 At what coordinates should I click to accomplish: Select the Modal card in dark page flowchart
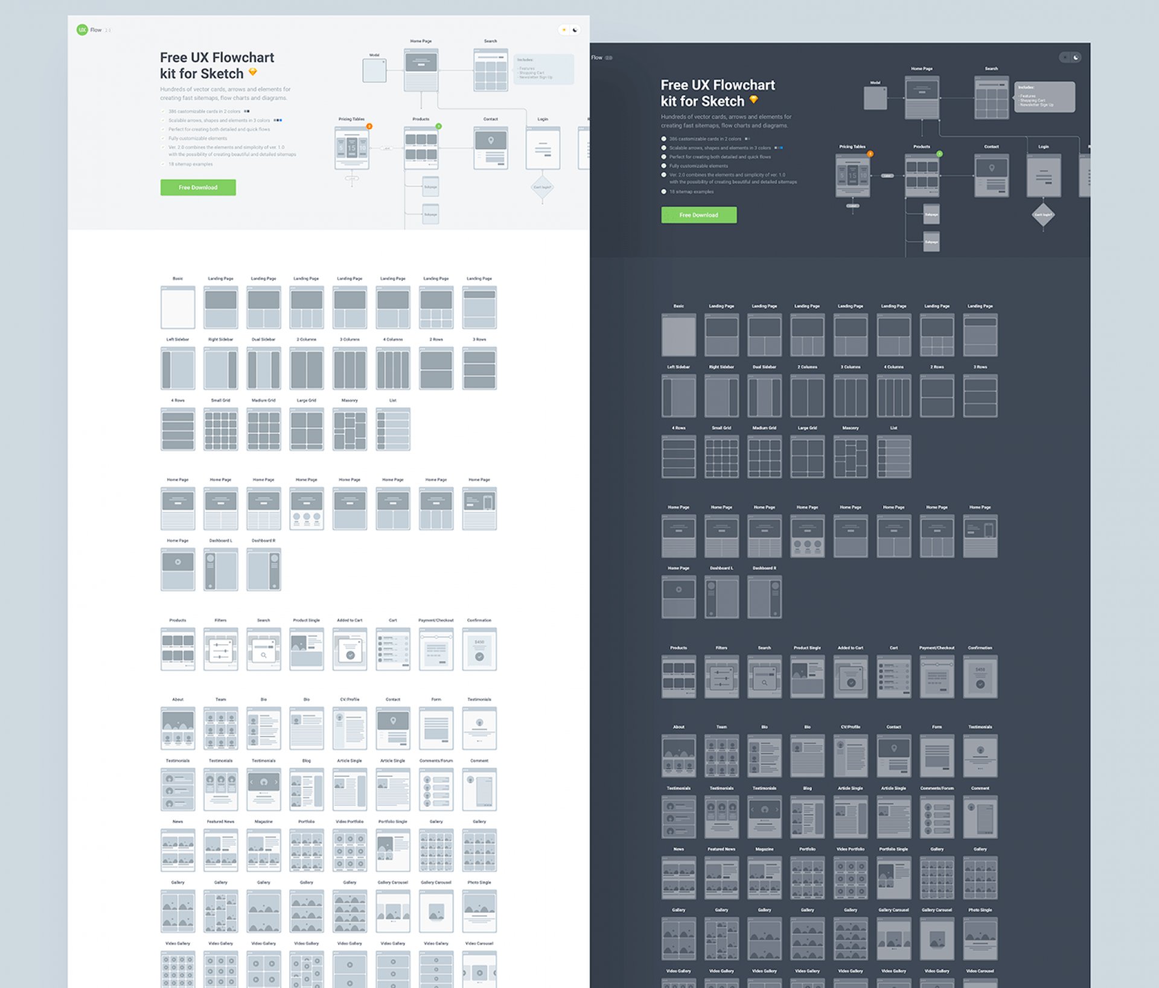coord(875,98)
